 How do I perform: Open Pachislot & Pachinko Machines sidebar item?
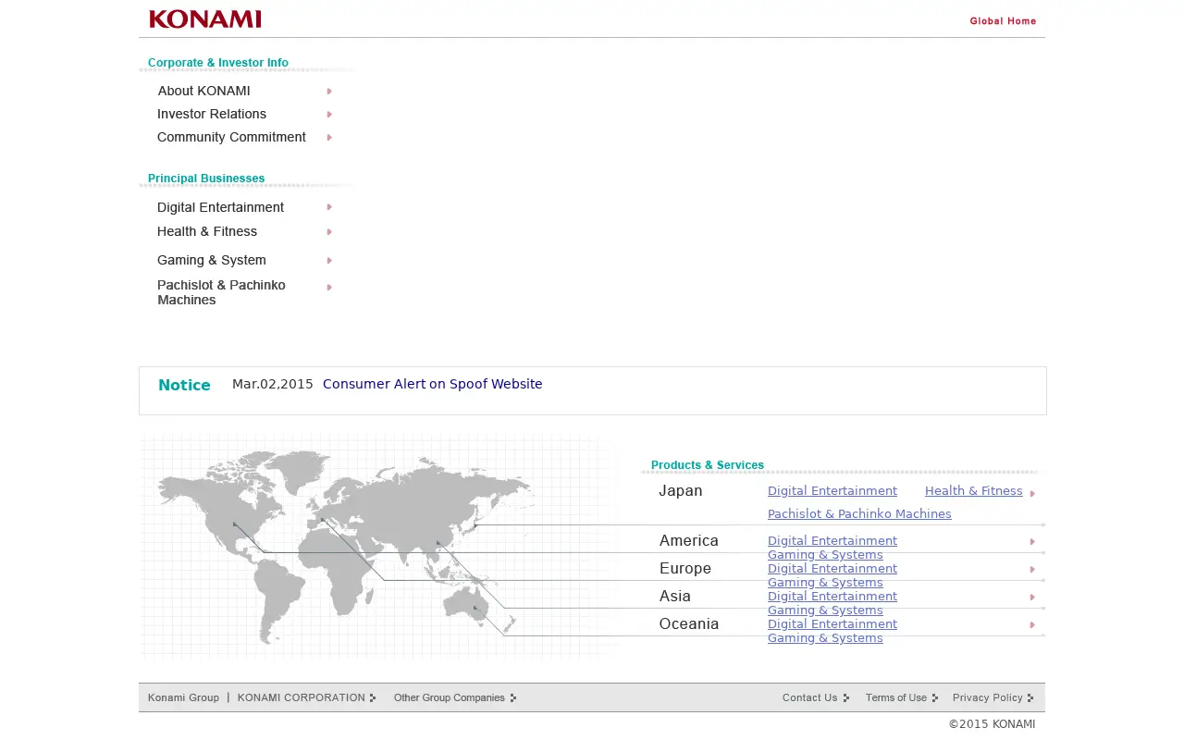point(221,292)
